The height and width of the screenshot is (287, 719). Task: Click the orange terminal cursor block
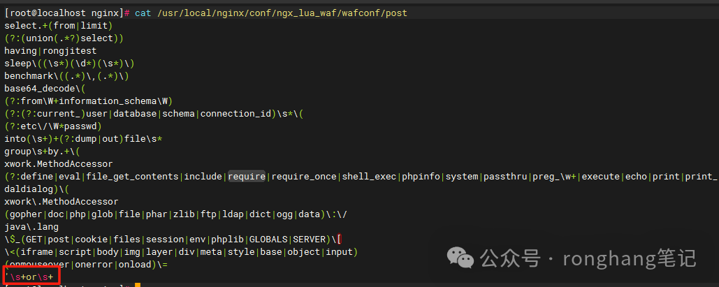click(138, 285)
